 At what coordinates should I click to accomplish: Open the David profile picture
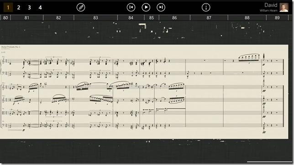(284, 7)
